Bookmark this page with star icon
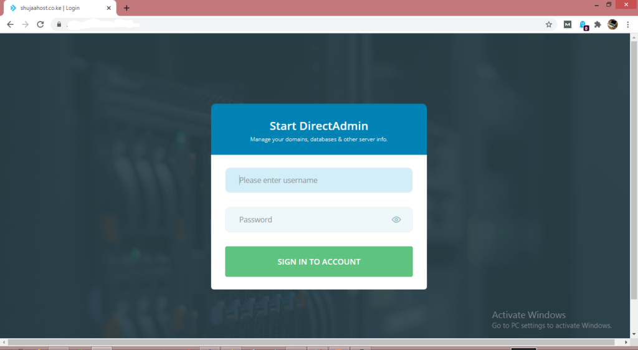Screen dimensions: 638x350 pos(548,24)
